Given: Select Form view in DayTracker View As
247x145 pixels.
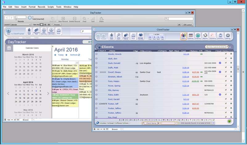Looking at the screenshot, I should (42, 25).
